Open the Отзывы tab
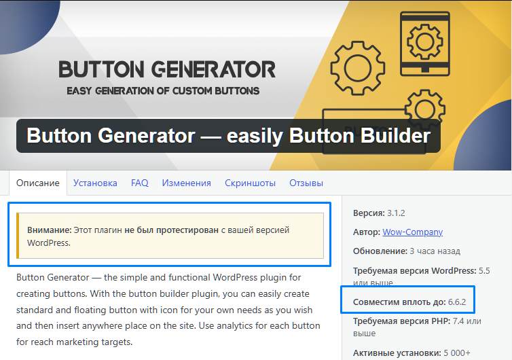512x360 pixels. pyautogui.click(x=306, y=183)
